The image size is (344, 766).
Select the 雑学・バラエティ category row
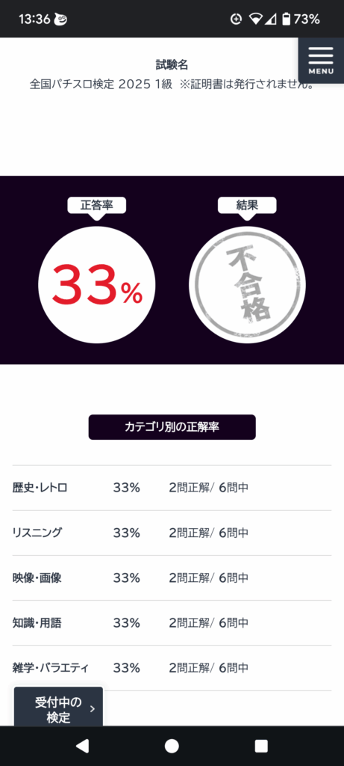point(172,668)
